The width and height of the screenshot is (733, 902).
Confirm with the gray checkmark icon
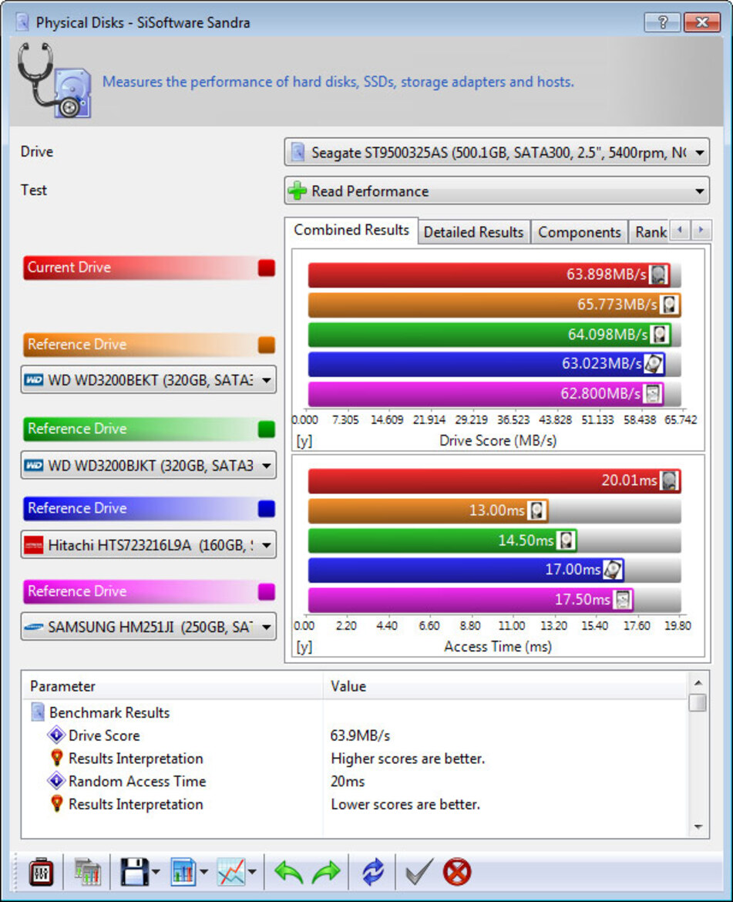419,872
